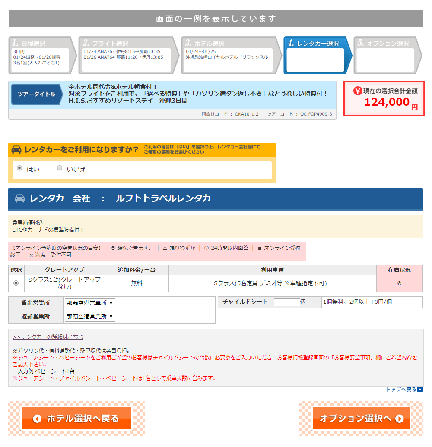Image resolution: width=432 pixels, height=447 pixels.
Task: Click the yen icon beside total amount
Action: pyautogui.click(x=357, y=91)
